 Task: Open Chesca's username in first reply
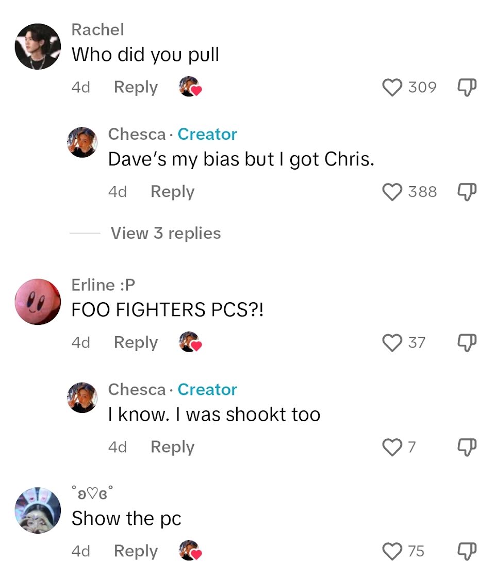pos(137,134)
